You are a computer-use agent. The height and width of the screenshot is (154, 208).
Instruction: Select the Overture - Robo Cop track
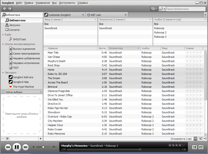tap(124, 117)
